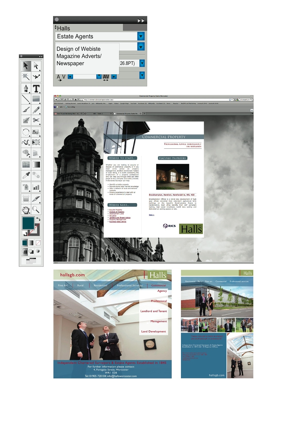Expand the character panel double-arrow menu
Screen dimensions: 307x434
coord(141,21)
